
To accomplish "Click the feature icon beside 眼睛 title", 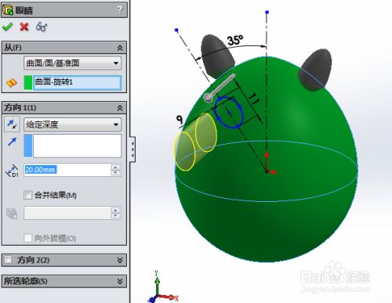I will pyautogui.click(x=8, y=10).
